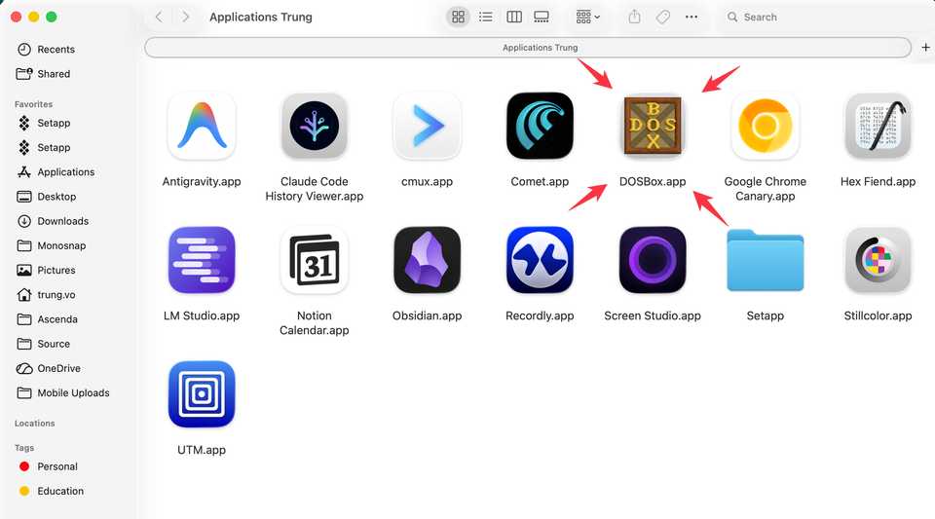Click the Share toolbar icon
This screenshot has width=935, height=519.
(x=634, y=17)
